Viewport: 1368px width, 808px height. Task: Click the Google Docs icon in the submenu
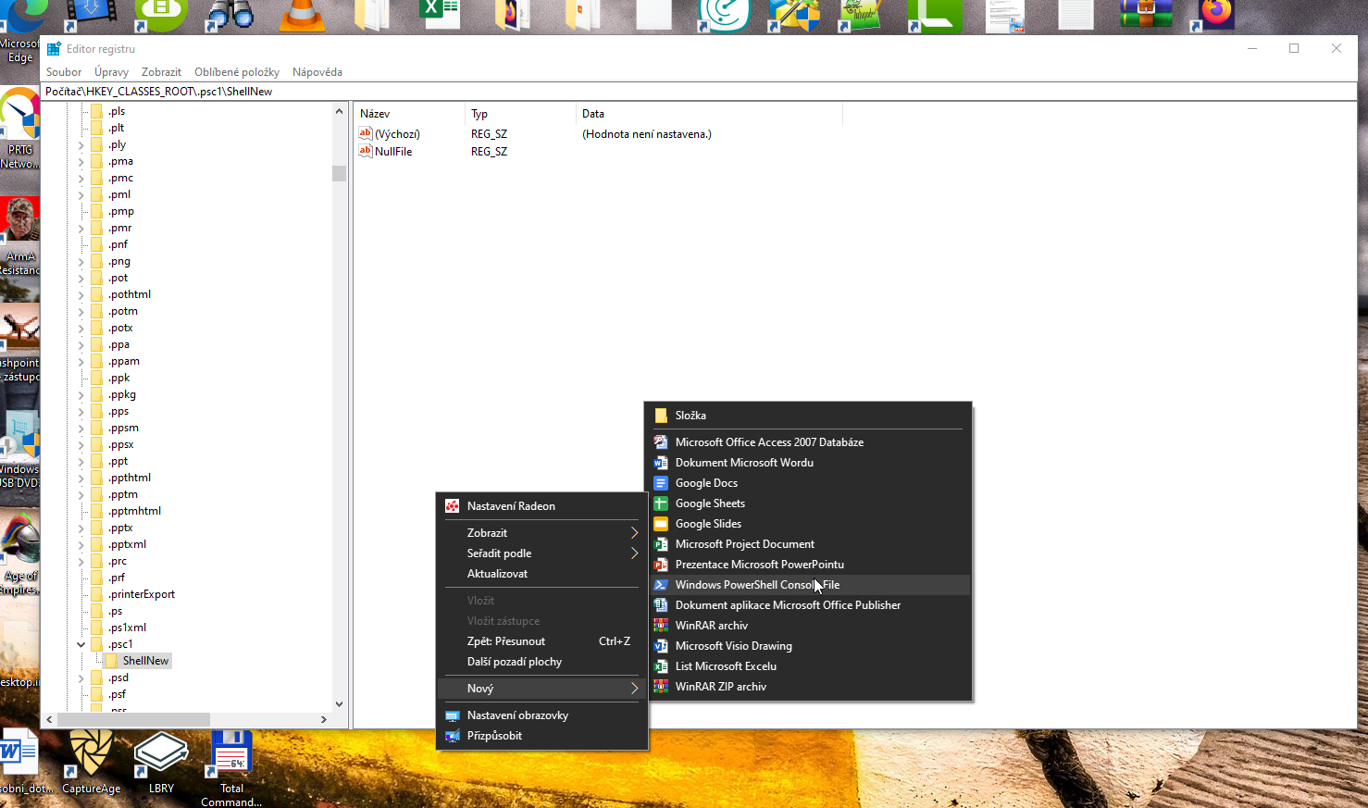tap(661, 483)
